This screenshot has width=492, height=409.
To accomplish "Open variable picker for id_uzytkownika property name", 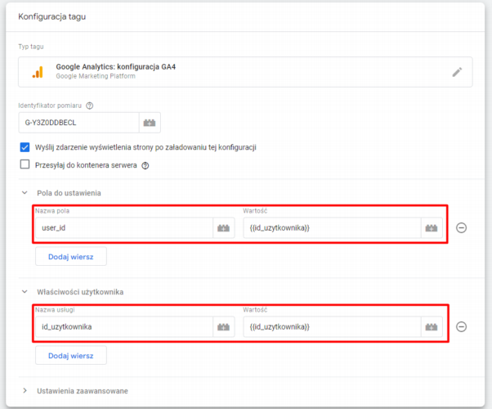I will 224,326.
